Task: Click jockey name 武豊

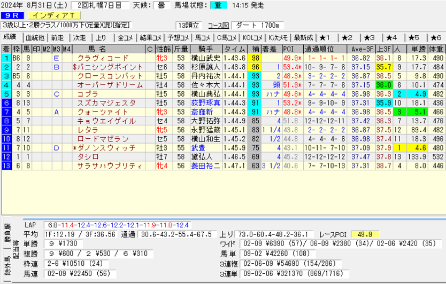Action: tap(197, 147)
